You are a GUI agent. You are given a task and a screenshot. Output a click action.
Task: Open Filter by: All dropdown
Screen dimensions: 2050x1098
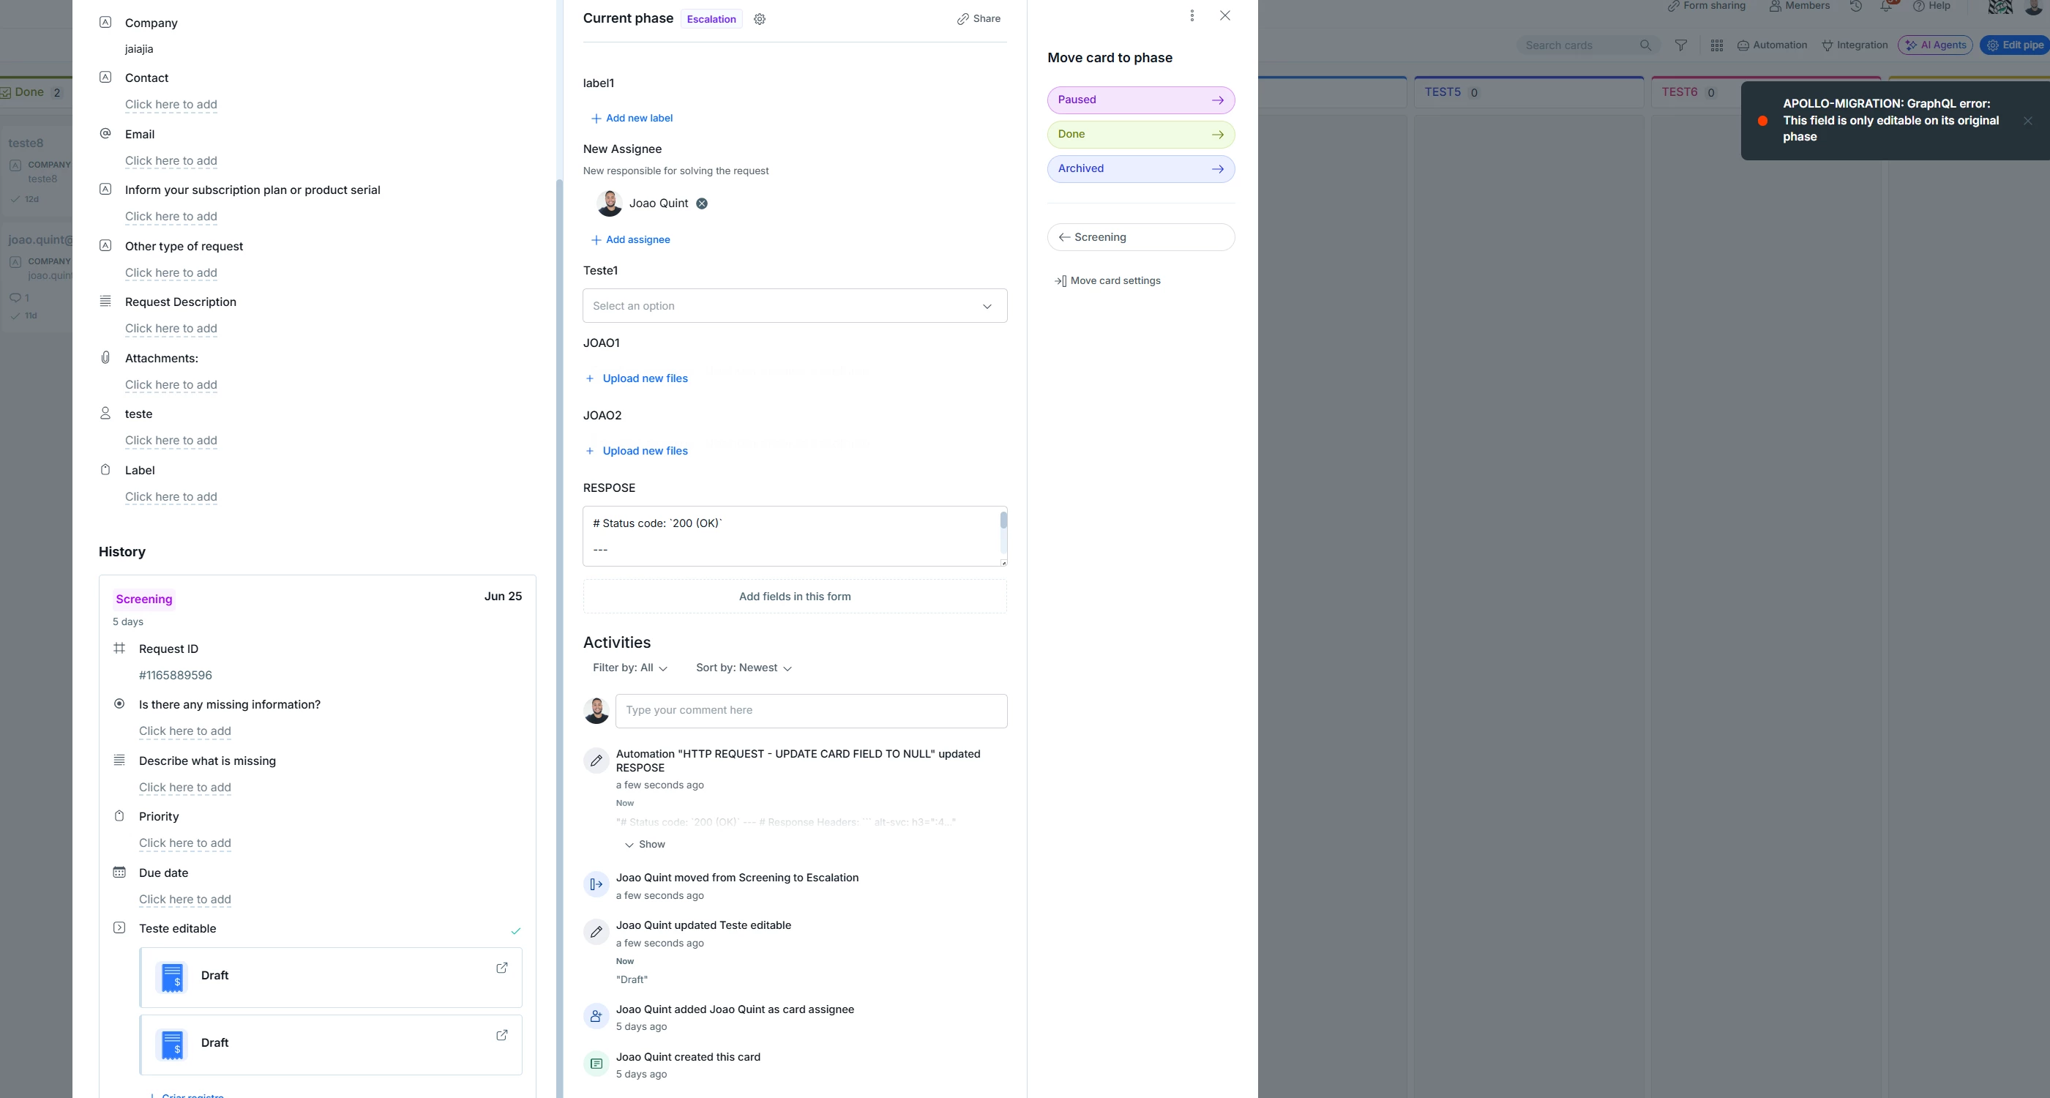click(x=629, y=668)
